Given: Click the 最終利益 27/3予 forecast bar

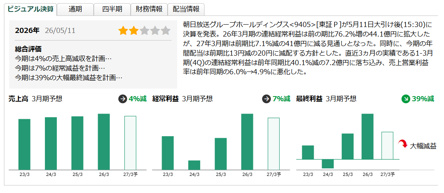Looking at the screenshot, I should [x=387, y=145].
